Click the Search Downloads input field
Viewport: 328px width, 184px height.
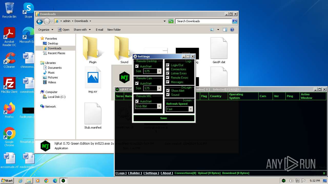point(204,21)
